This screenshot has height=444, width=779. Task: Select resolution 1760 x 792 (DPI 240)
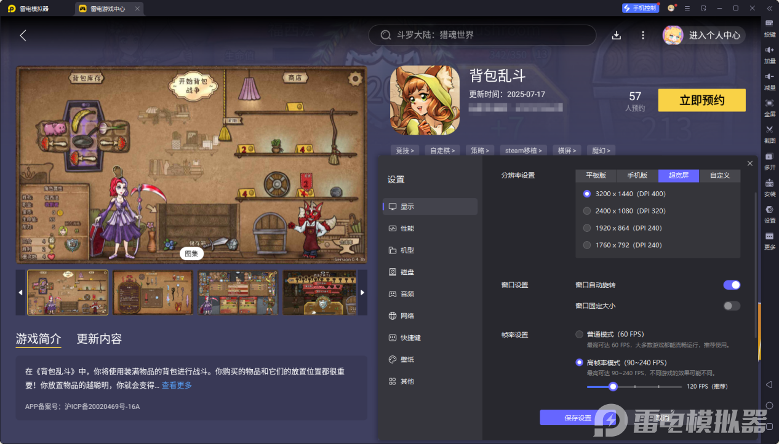click(x=587, y=245)
